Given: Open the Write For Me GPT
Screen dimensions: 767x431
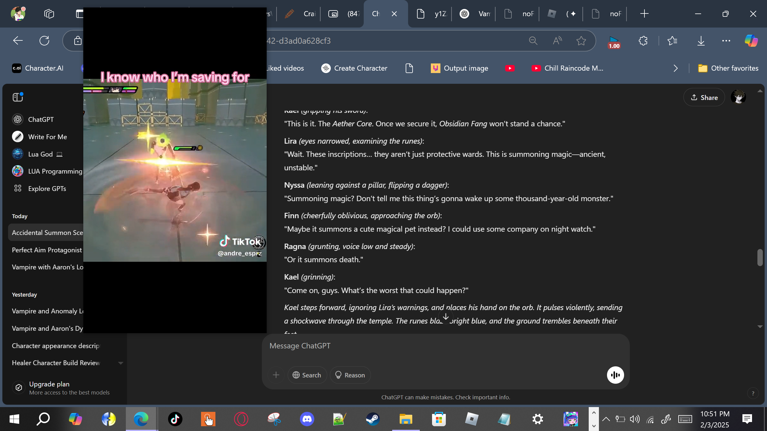Looking at the screenshot, I should (x=40, y=137).
